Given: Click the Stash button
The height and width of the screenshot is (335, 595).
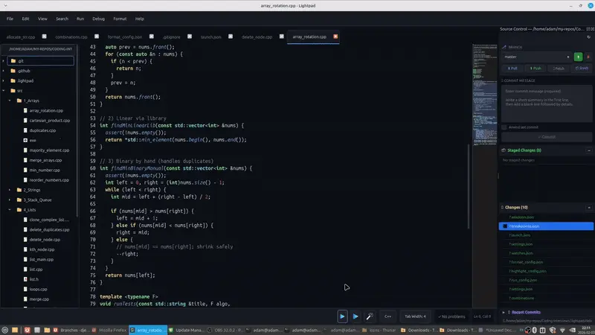Looking at the screenshot, I should click(582, 68).
